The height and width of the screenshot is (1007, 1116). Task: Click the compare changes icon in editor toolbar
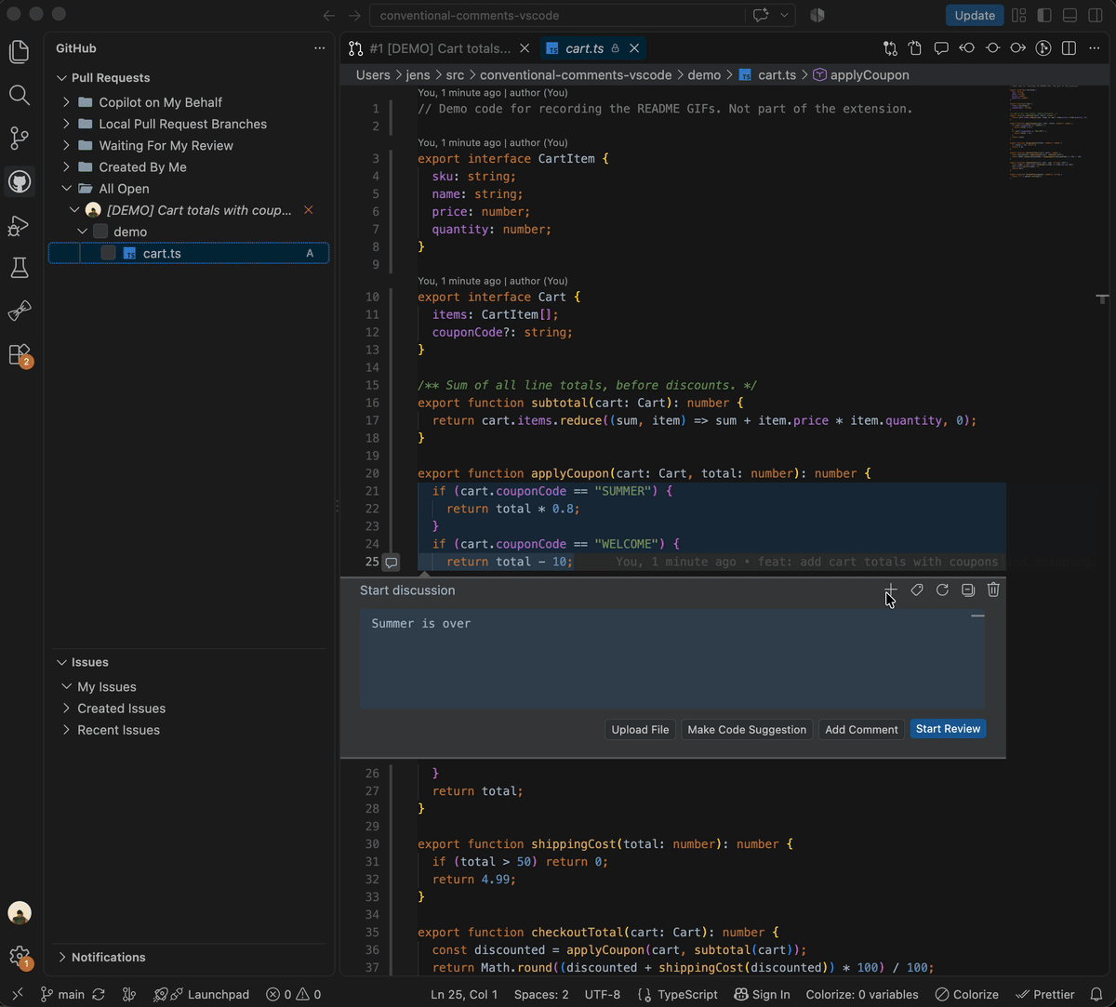pyautogui.click(x=890, y=48)
